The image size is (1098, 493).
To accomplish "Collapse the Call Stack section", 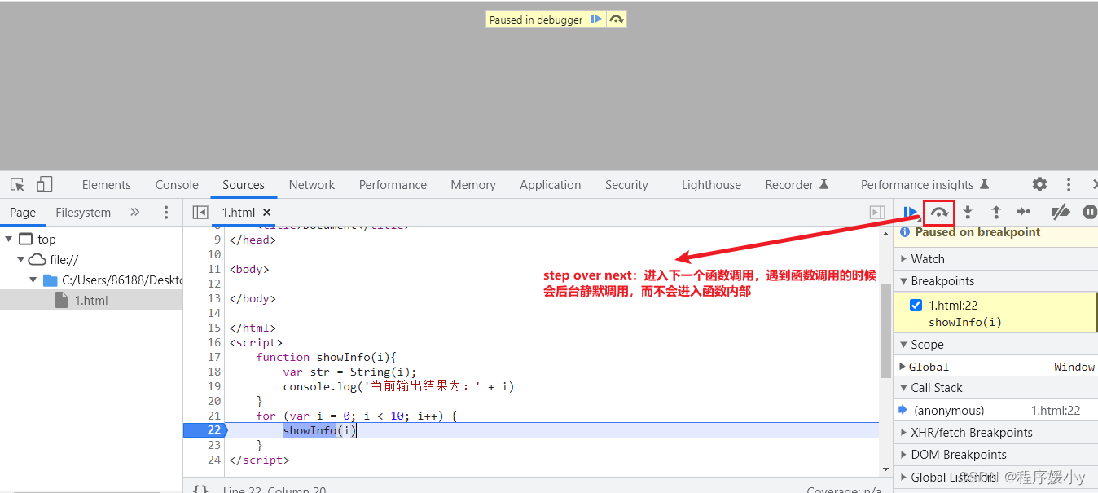I will [995, 388].
